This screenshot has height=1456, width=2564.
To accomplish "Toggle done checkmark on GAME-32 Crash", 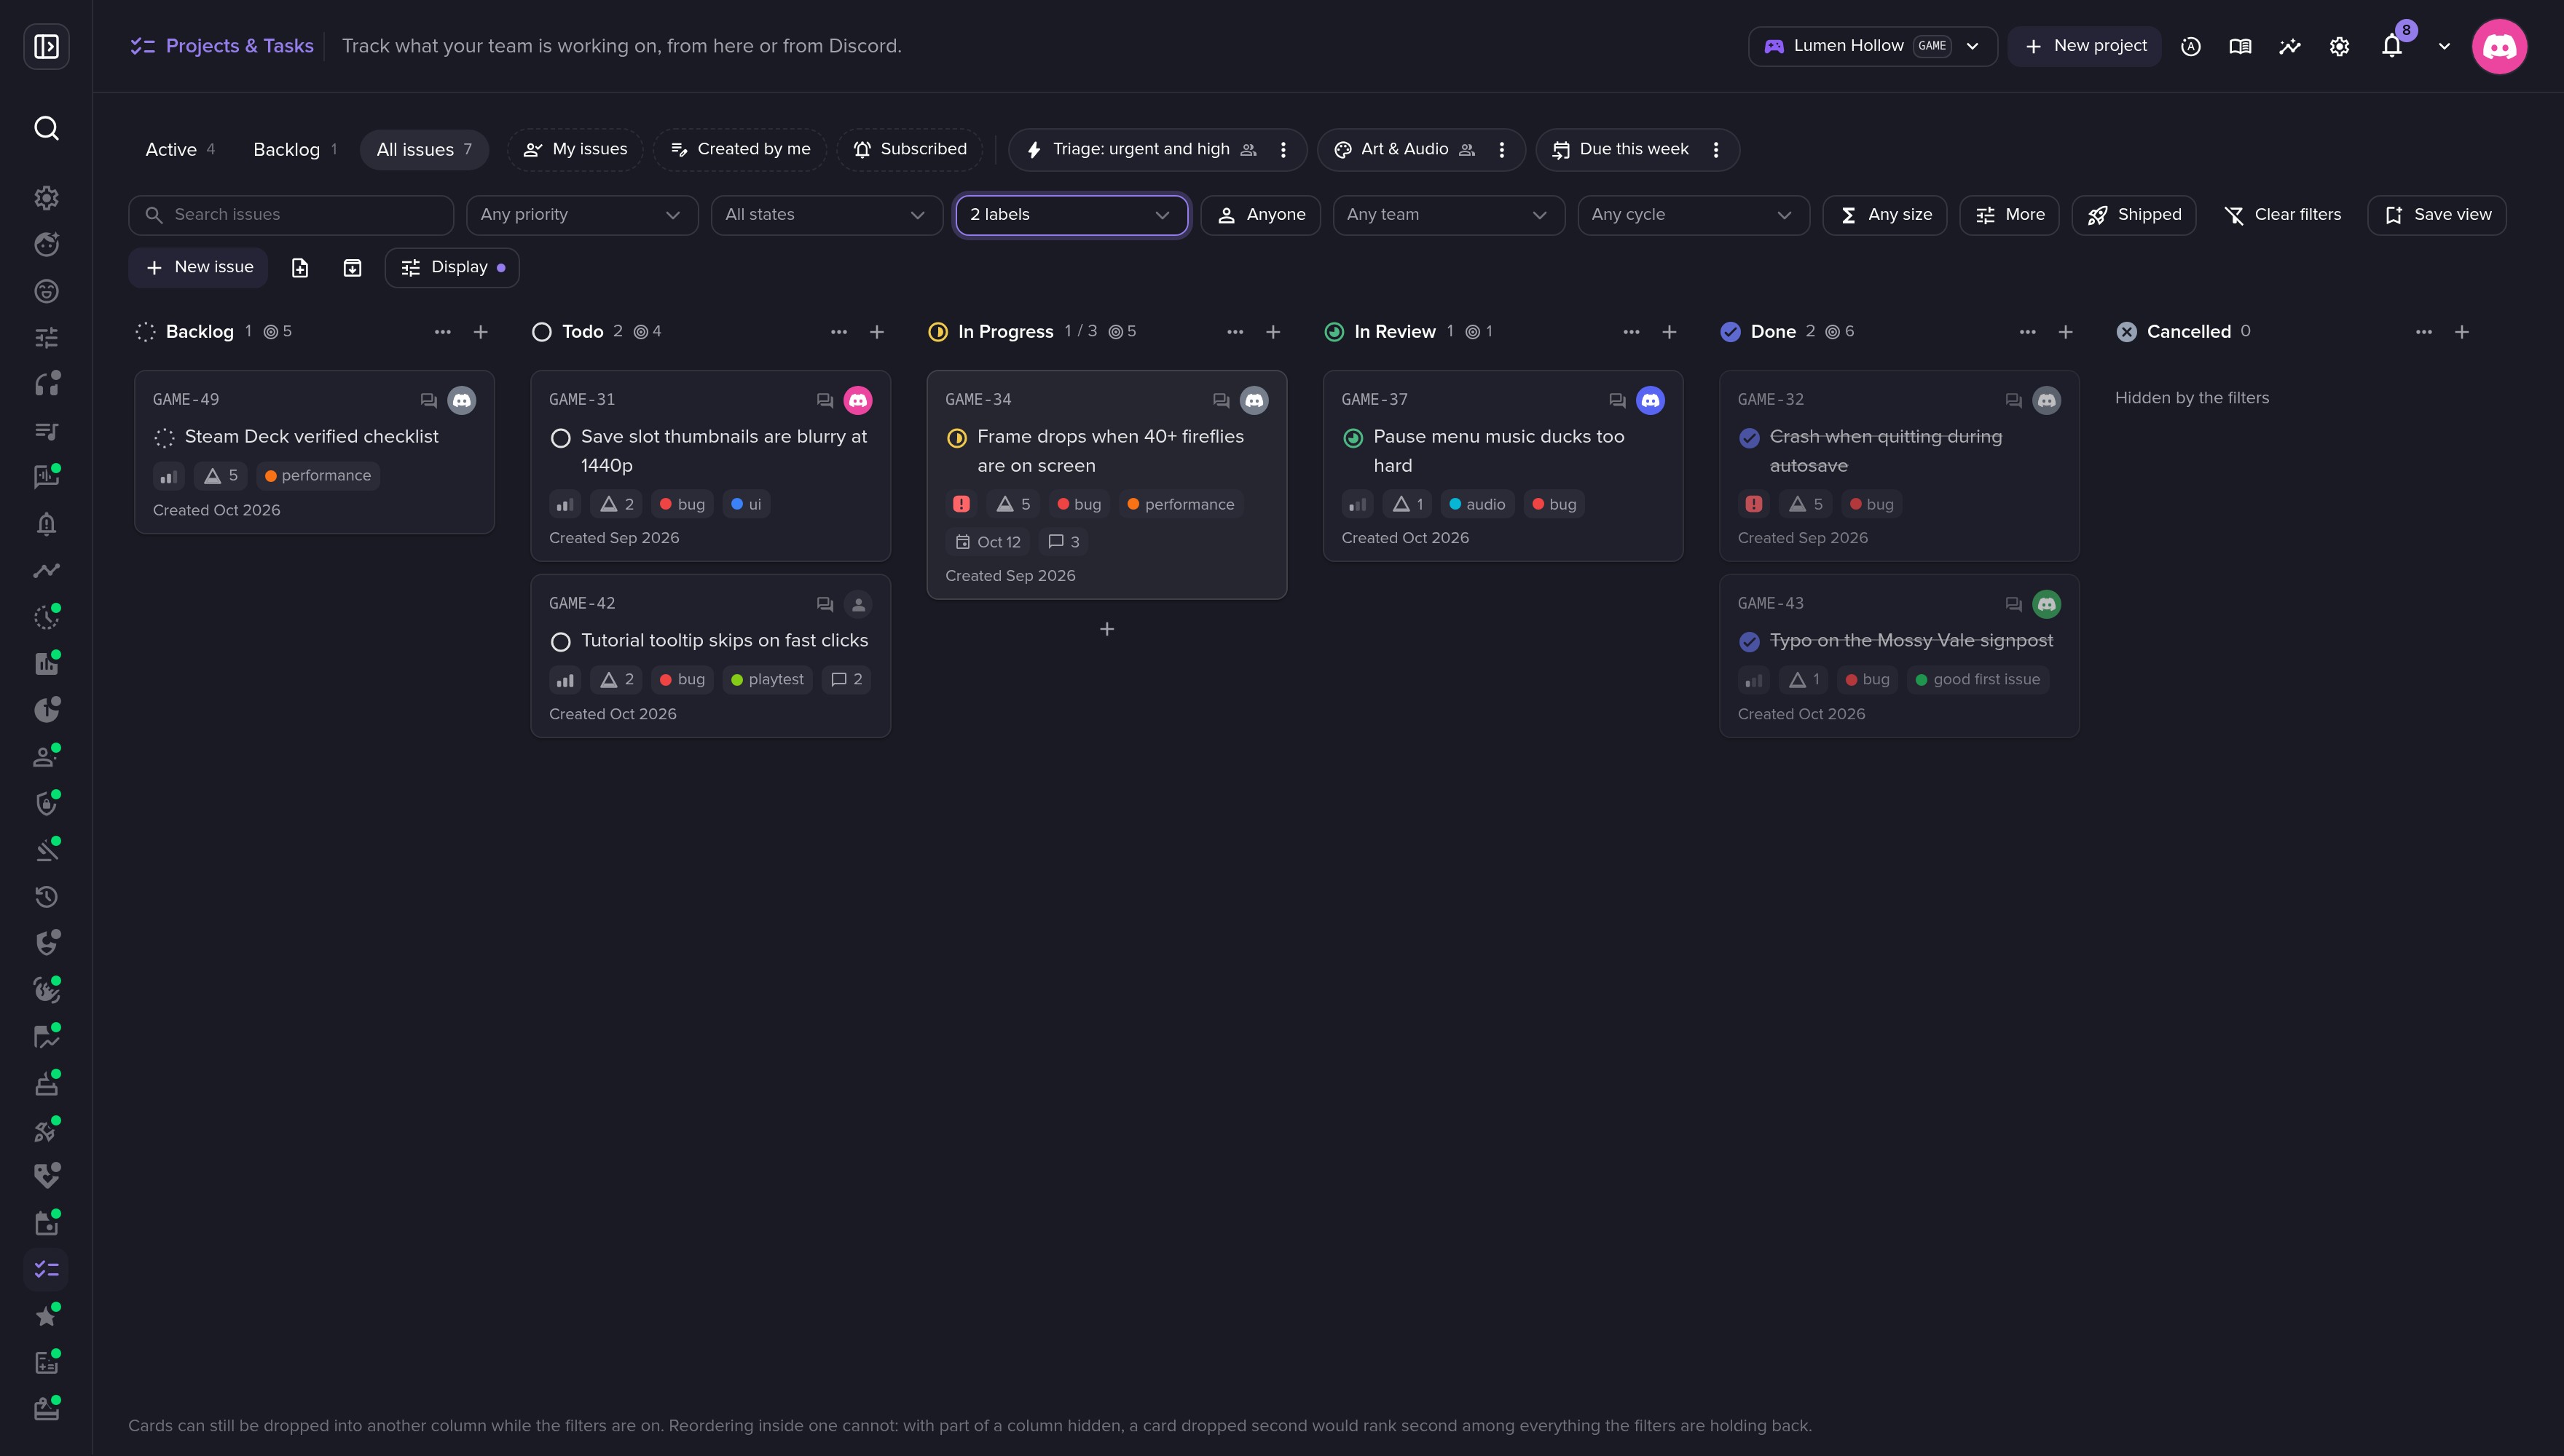I will coord(1749,438).
